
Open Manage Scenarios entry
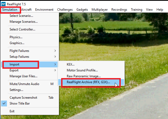tap(24, 22)
